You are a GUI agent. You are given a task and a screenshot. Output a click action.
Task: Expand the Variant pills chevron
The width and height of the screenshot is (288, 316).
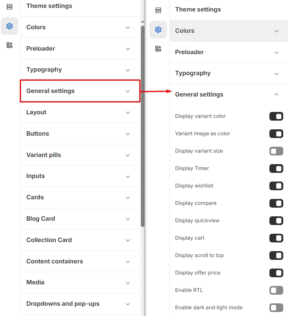[x=128, y=155]
